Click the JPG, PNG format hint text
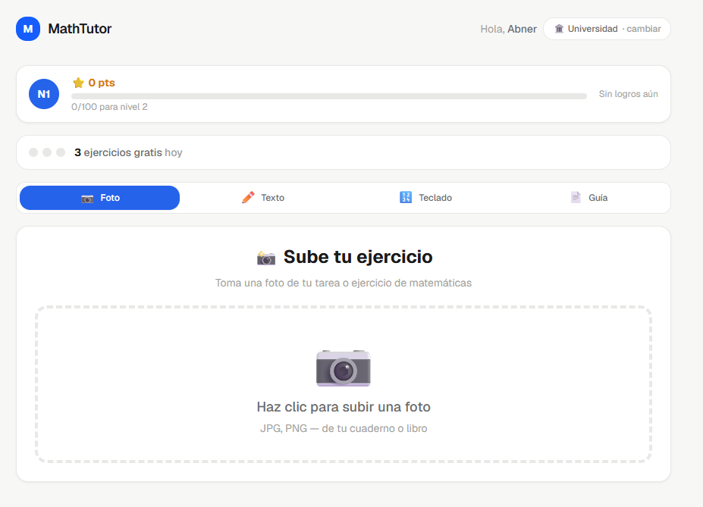 pyautogui.click(x=344, y=428)
